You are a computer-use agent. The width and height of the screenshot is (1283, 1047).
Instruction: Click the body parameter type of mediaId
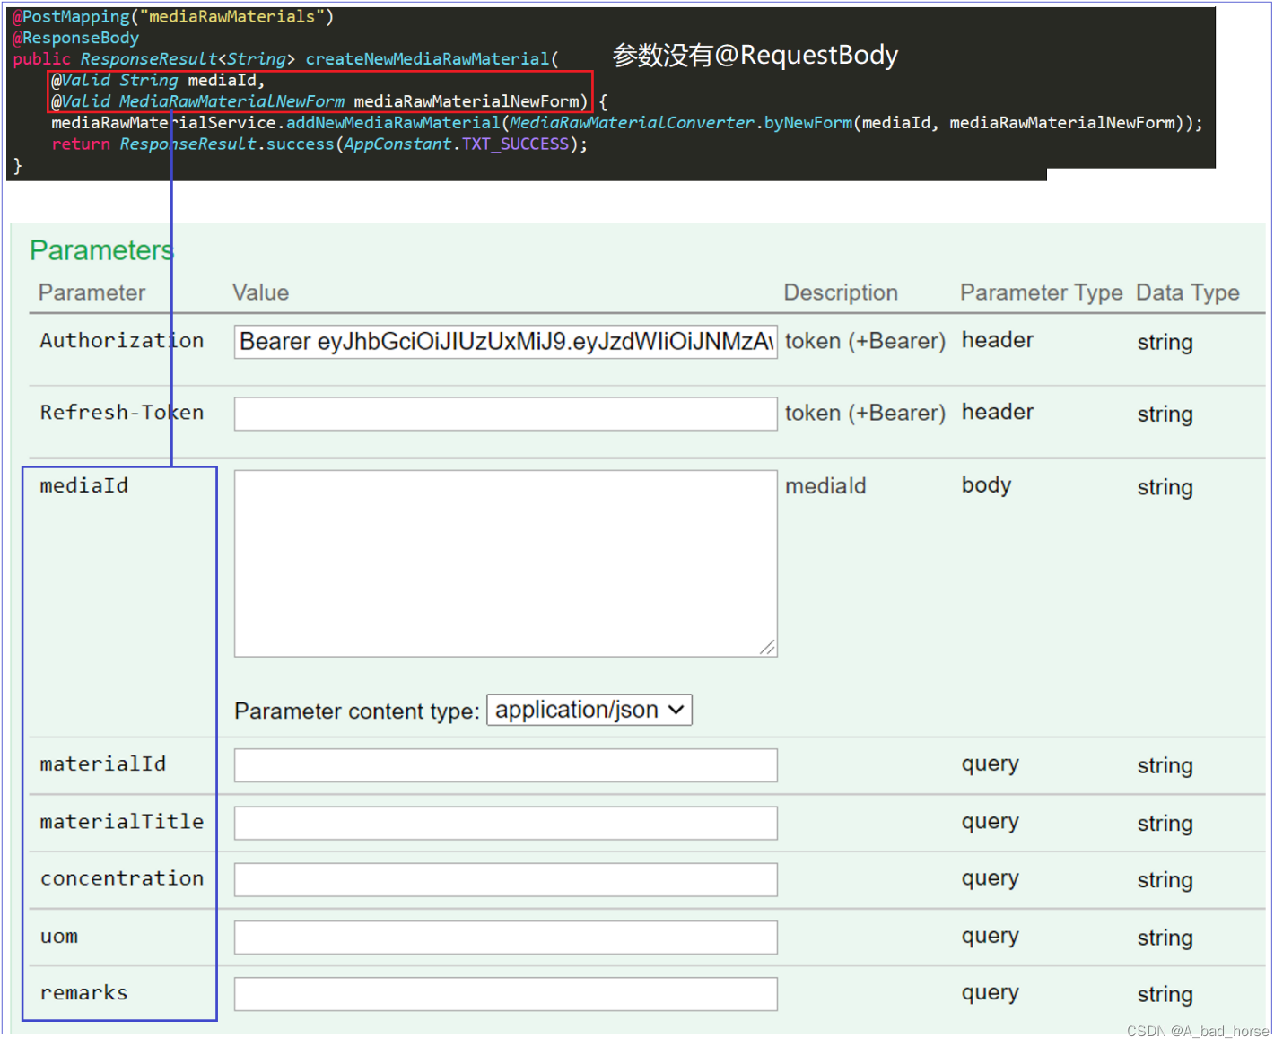tap(986, 485)
